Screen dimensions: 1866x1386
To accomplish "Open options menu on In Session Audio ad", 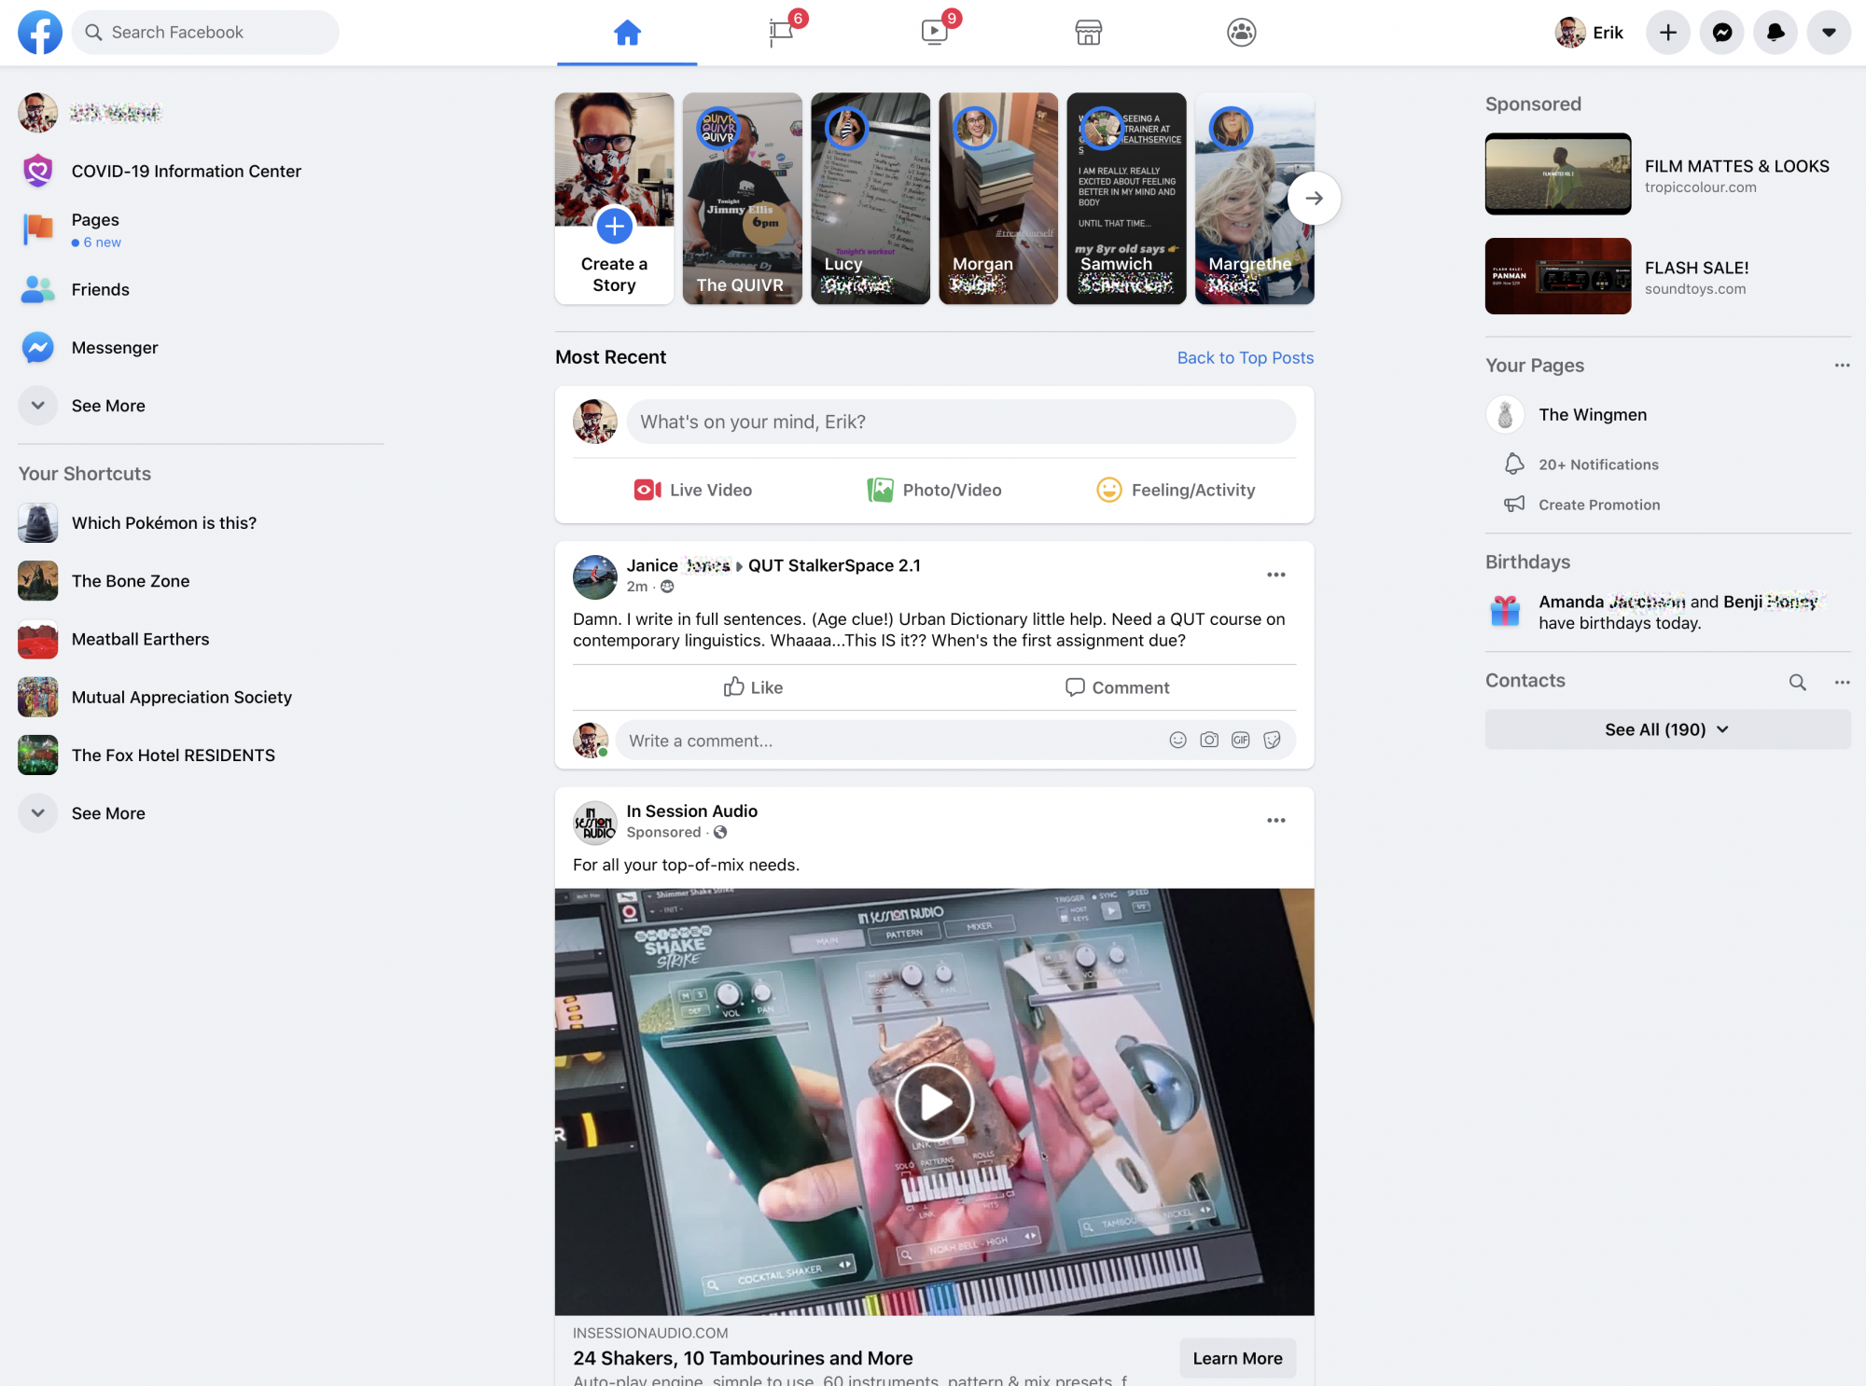I will tap(1276, 820).
